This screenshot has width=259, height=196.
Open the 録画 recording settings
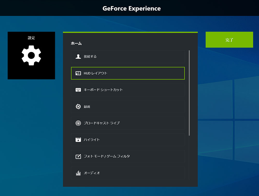point(127,106)
